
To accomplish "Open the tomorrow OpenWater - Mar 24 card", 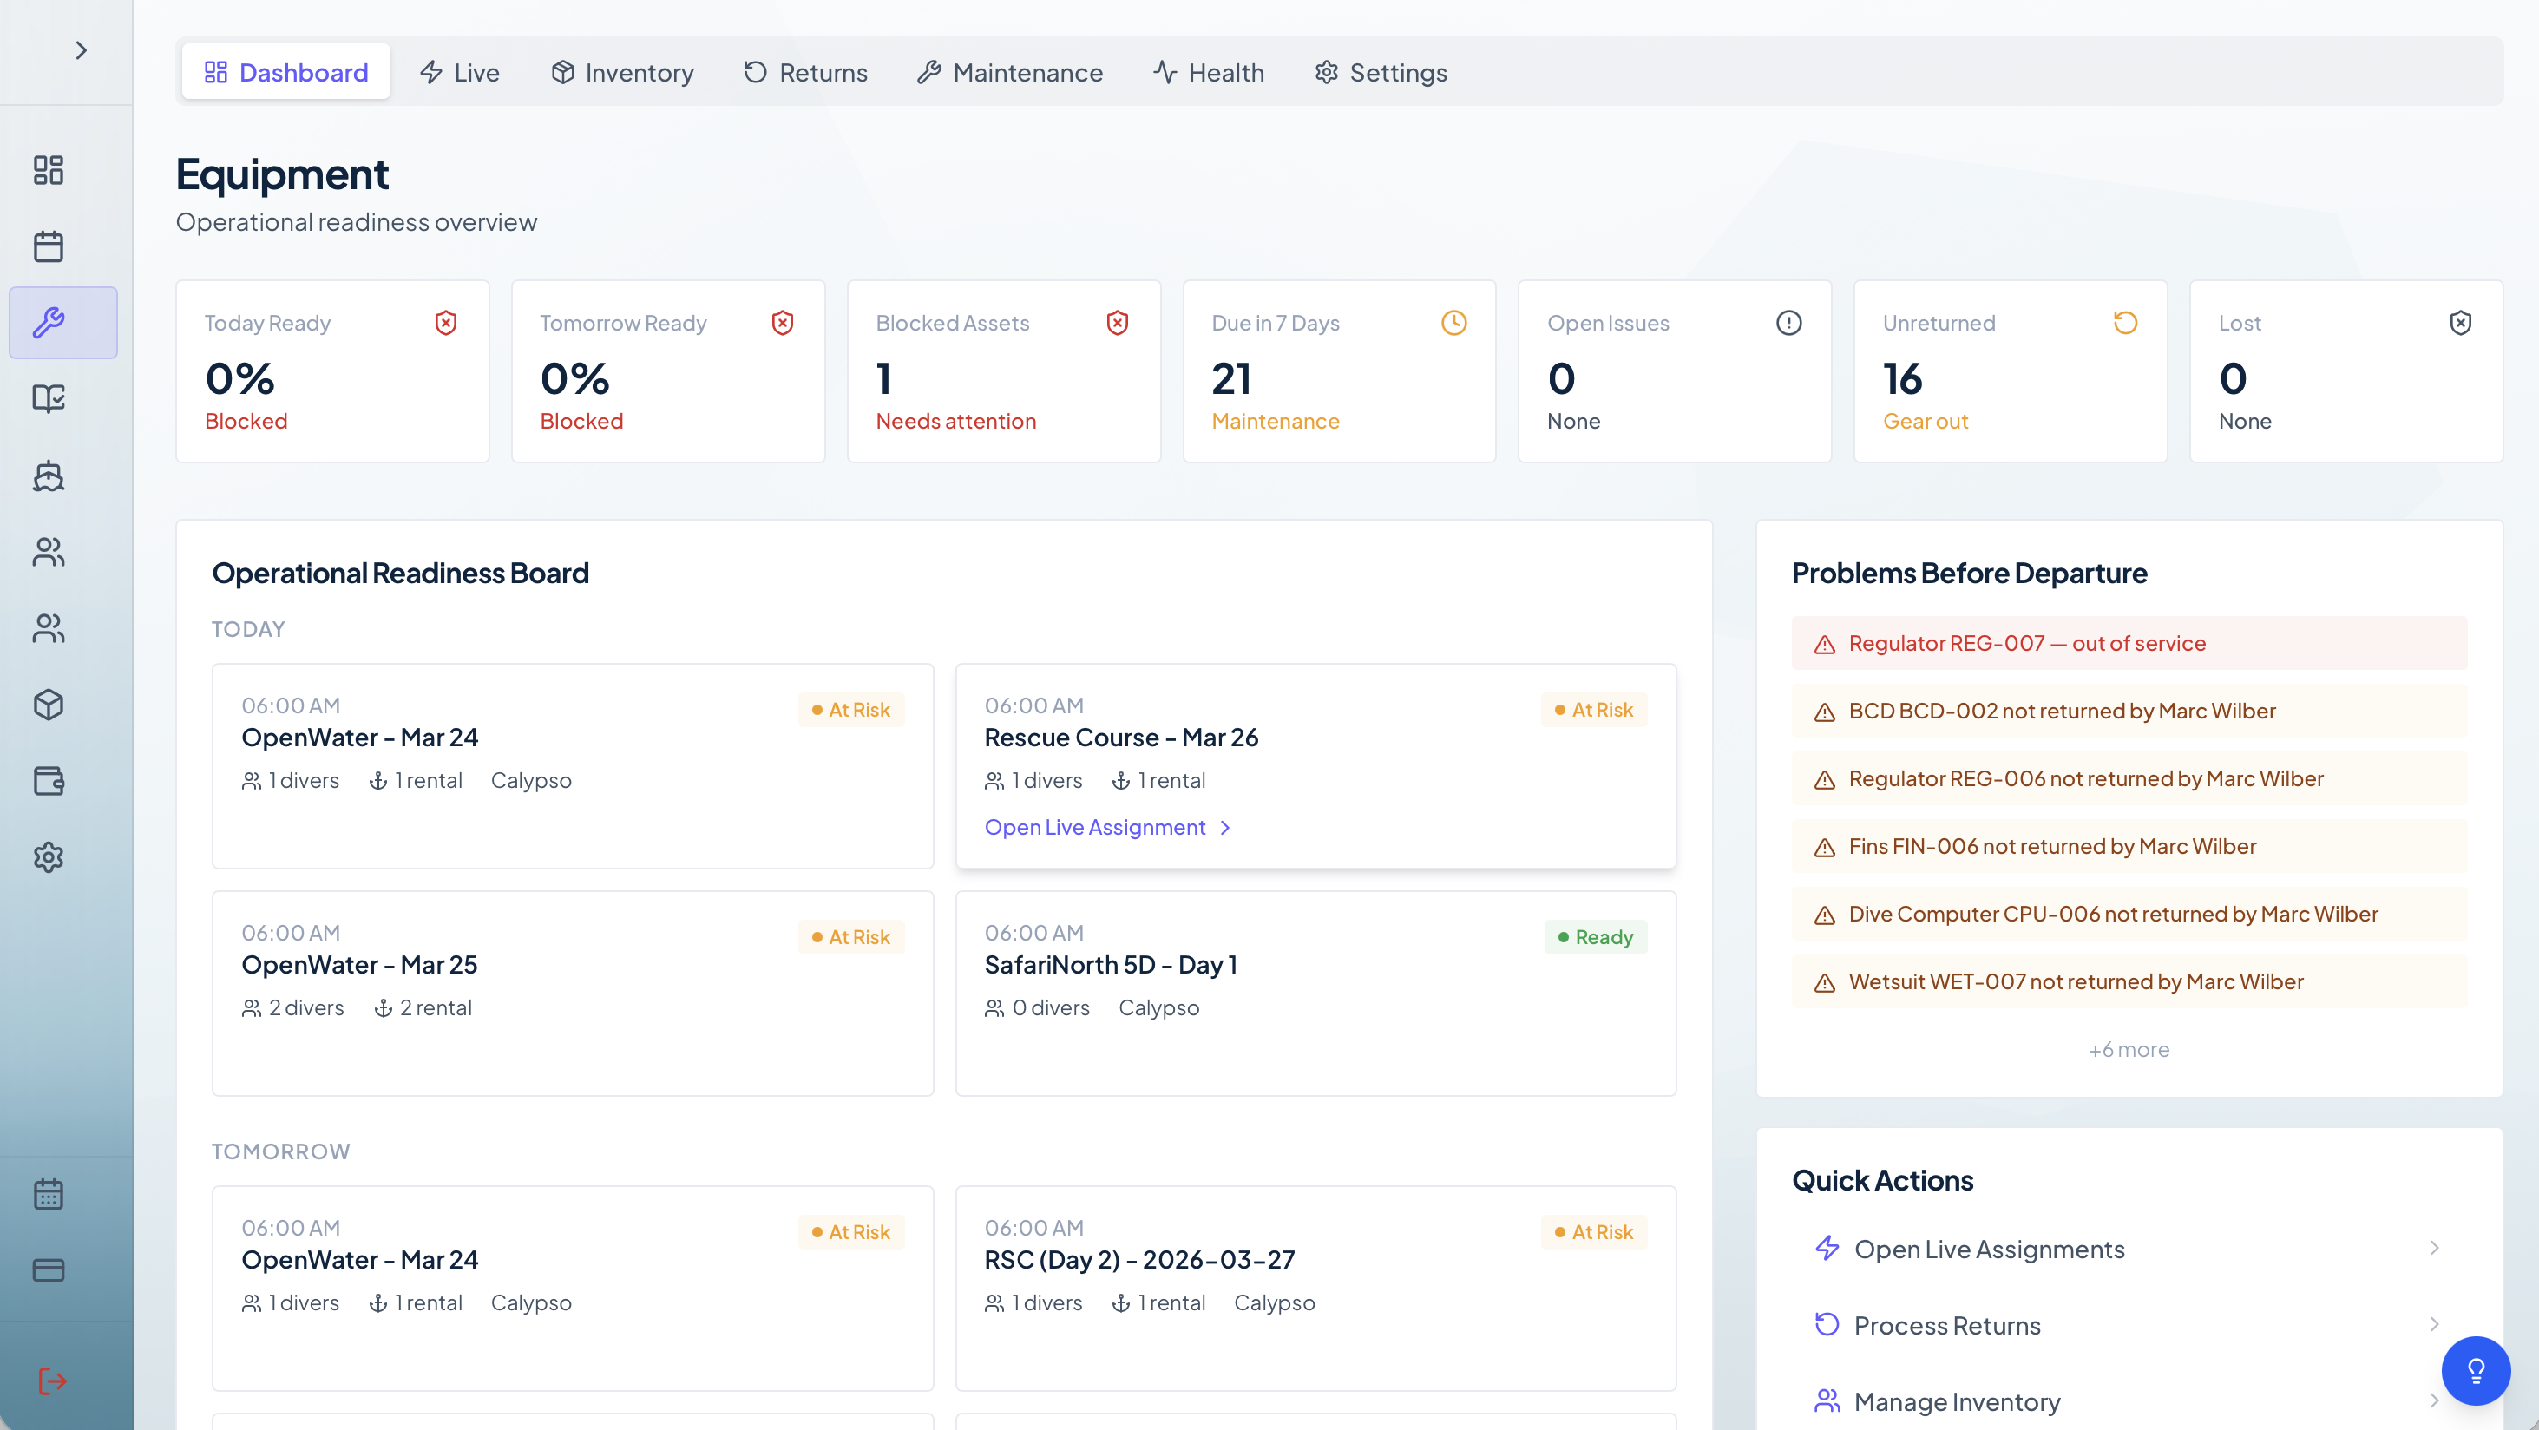I will [x=573, y=1288].
